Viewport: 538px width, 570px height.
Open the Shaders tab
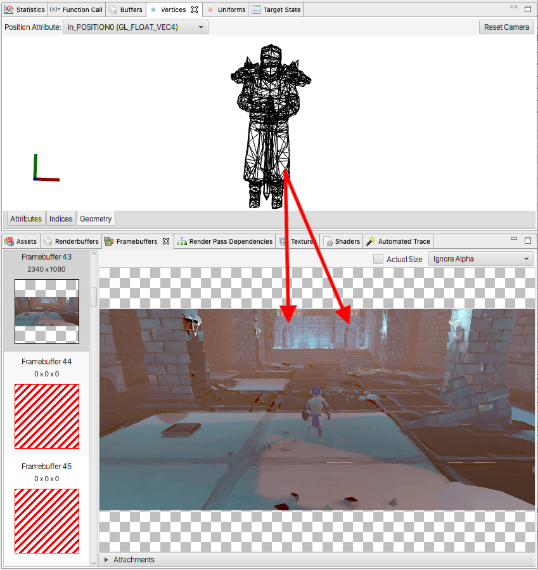[x=342, y=241]
